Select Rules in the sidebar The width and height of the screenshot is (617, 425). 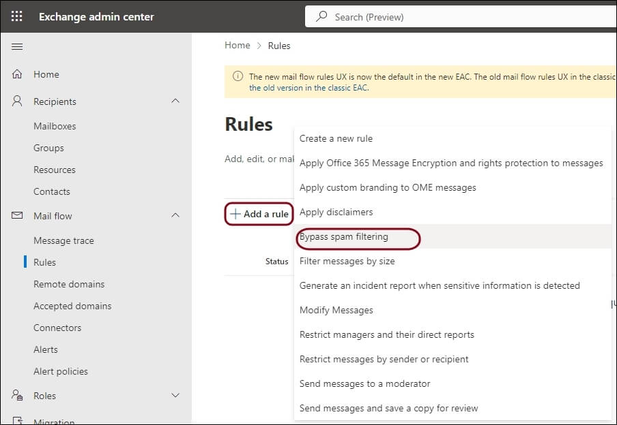tap(45, 262)
